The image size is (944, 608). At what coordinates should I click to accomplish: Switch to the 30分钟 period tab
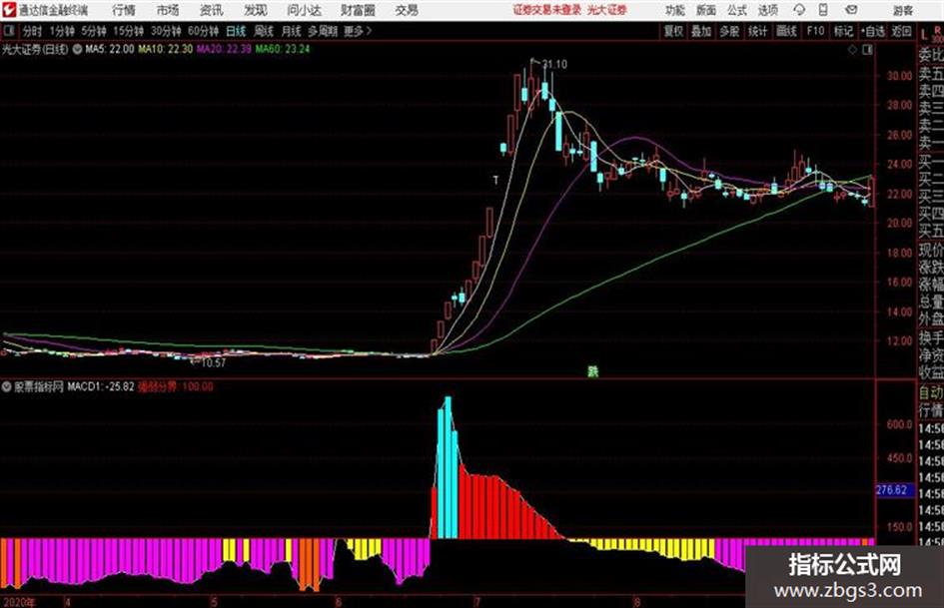[166, 31]
